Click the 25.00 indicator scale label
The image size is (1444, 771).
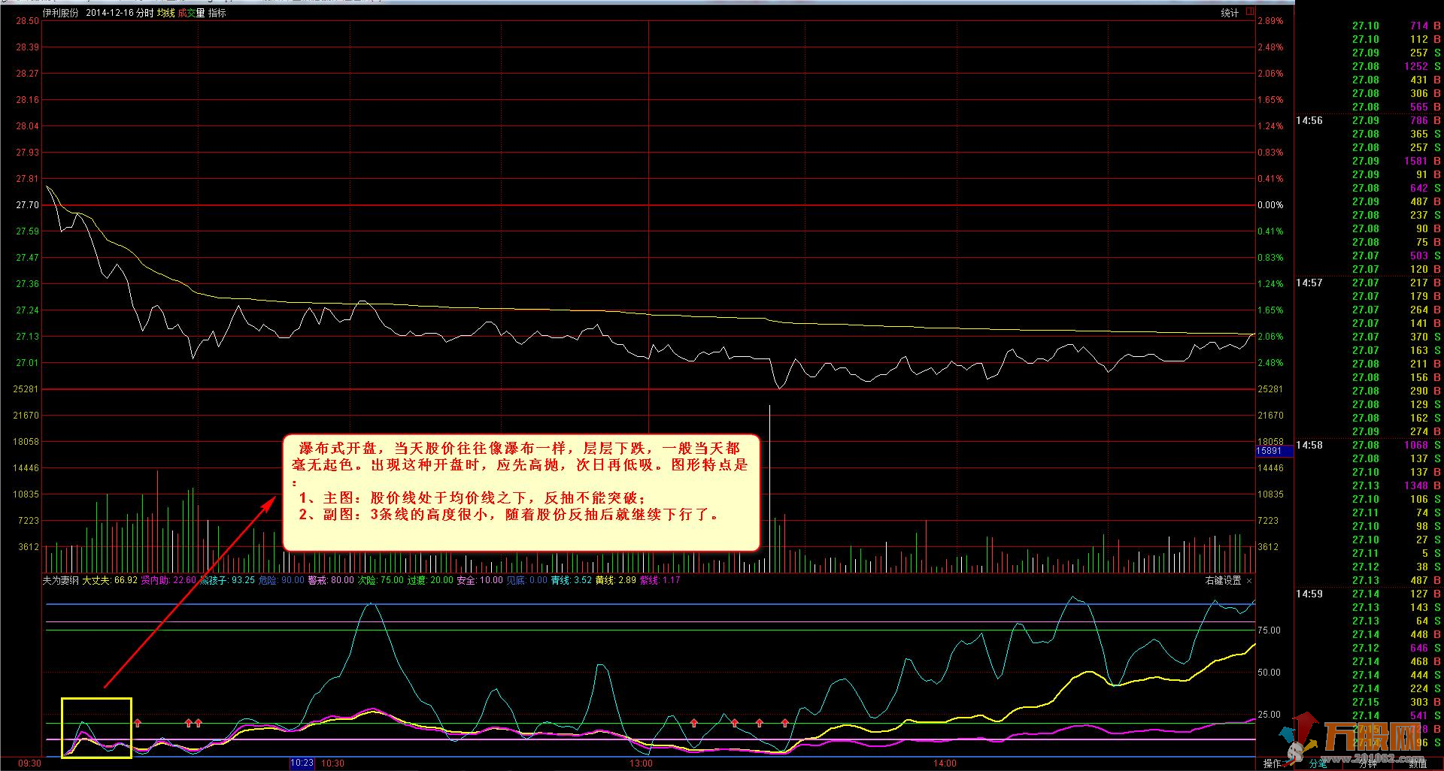[x=1270, y=715]
